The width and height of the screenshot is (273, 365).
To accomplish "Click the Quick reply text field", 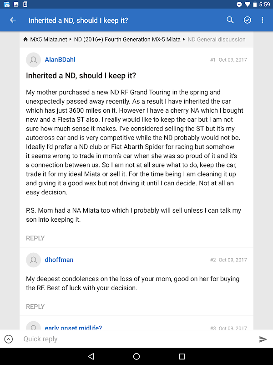I will [x=136, y=339].
